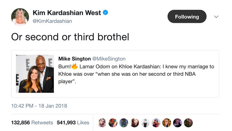Toggle the Following button
The width and height of the screenshot is (232, 131).
187,17
